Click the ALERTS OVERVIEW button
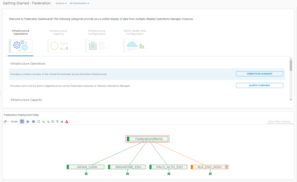 pos(259,85)
